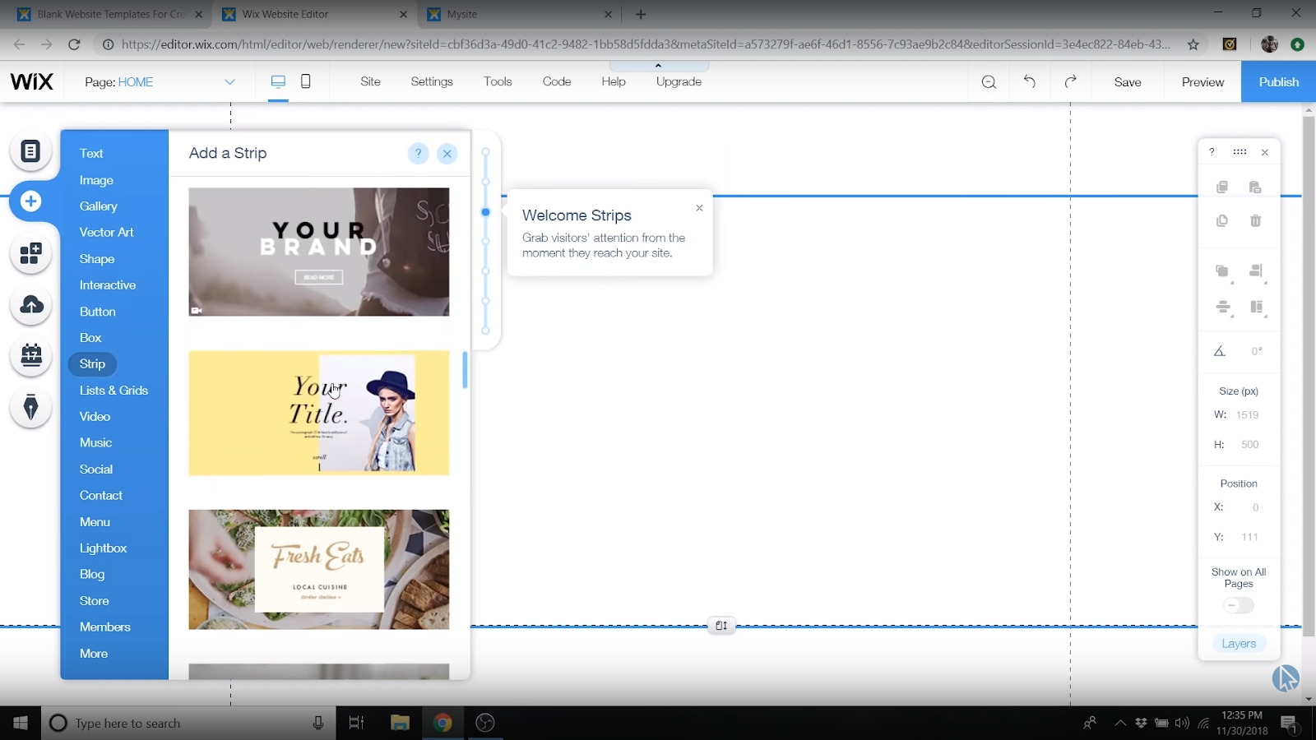Image resolution: width=1316 pixels, height=740 pixels.
Task: Select the Lists & Grids category
Action: [114, 391]
